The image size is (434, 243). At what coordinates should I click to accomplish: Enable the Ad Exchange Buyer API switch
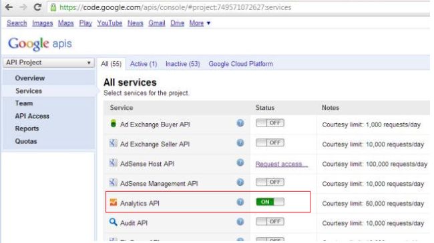point(270,123)
